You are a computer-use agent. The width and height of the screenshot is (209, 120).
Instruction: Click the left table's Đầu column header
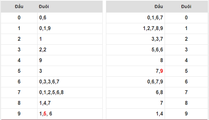19,6
